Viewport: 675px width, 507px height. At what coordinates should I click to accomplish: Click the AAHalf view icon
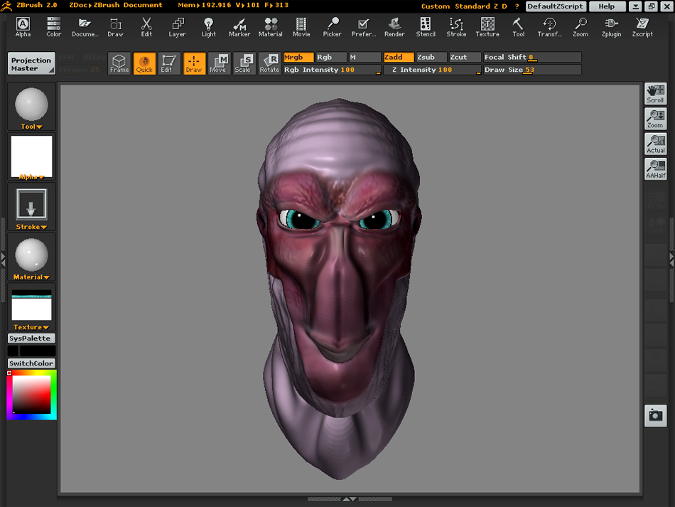pyautogui.click(x=655, y=169)
